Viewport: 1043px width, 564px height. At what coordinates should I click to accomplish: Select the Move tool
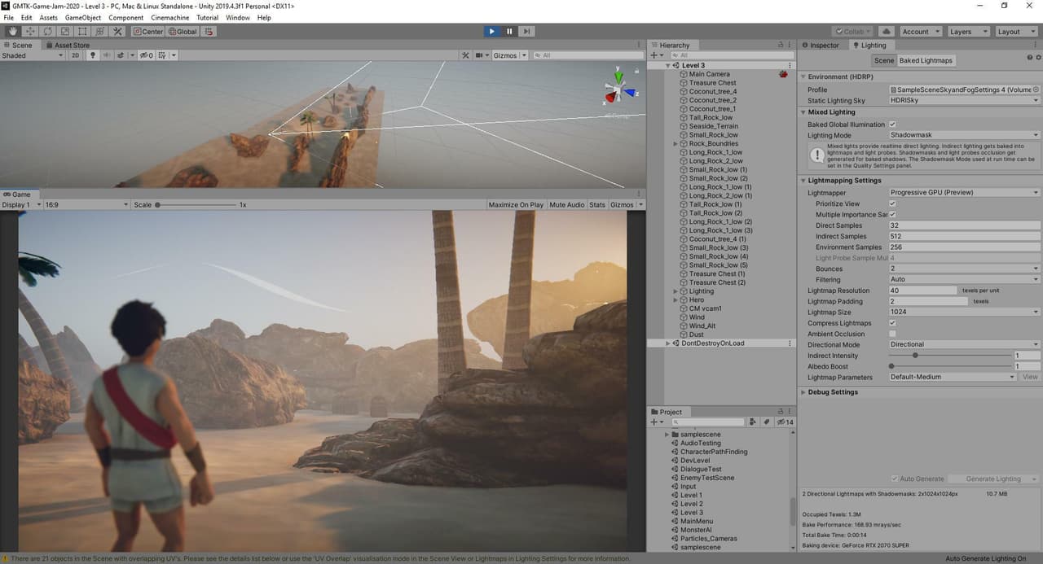(30, 32)
